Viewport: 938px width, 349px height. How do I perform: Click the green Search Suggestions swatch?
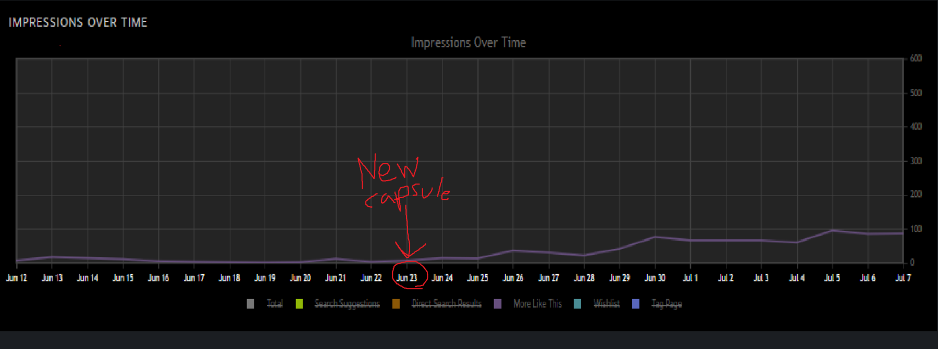299,304
